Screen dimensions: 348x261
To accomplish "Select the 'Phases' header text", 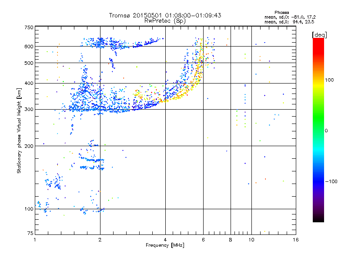I will coord(281,13).
